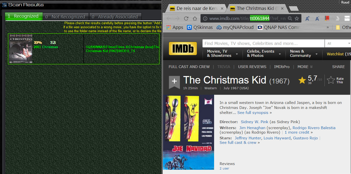Close the De reis naar de Kerst tab
The image size is (351, 174).
coord(222,8)
